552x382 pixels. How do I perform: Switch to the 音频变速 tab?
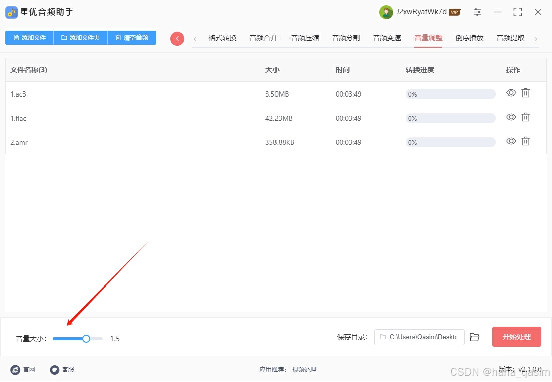(x=387, y=38)
